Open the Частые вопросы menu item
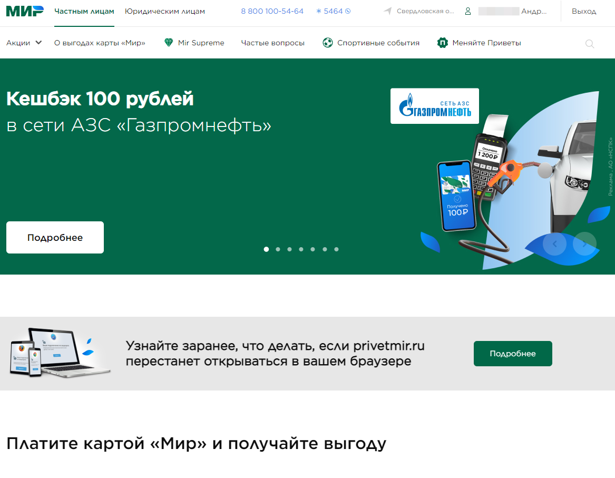The width and height of the screenshot is (615, 478). click(272, 43)
